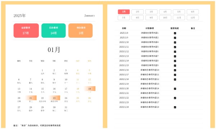Click the 01月 month title
Viewport: 216px width, 129px height.
pyautogui.click(x=54, y=49)
